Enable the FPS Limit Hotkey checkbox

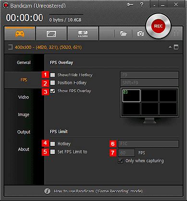click(x=52, y=144)
